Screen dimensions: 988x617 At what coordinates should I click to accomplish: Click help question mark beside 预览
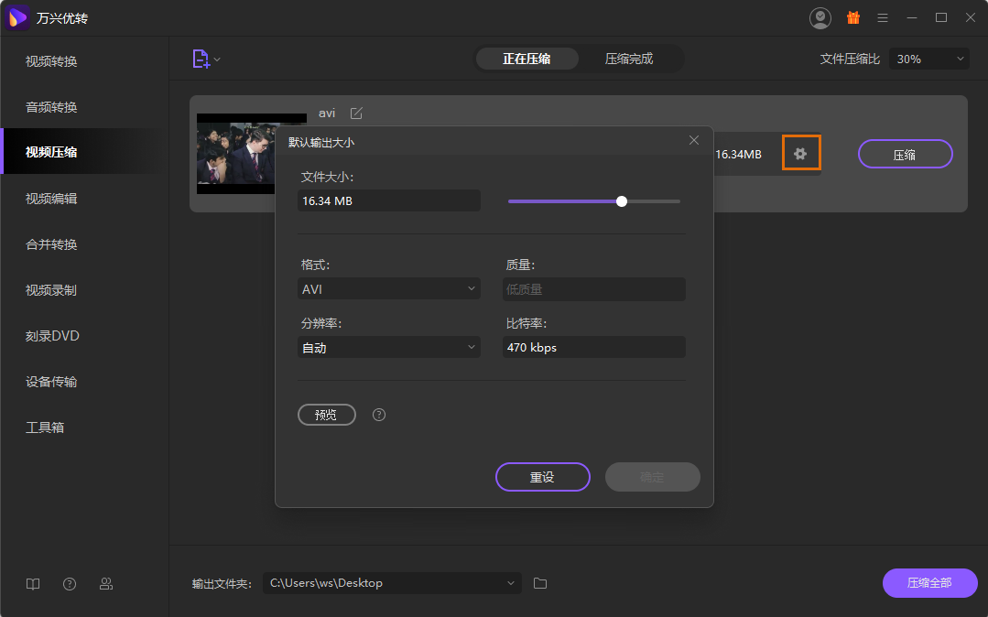[x=379, y=415]
